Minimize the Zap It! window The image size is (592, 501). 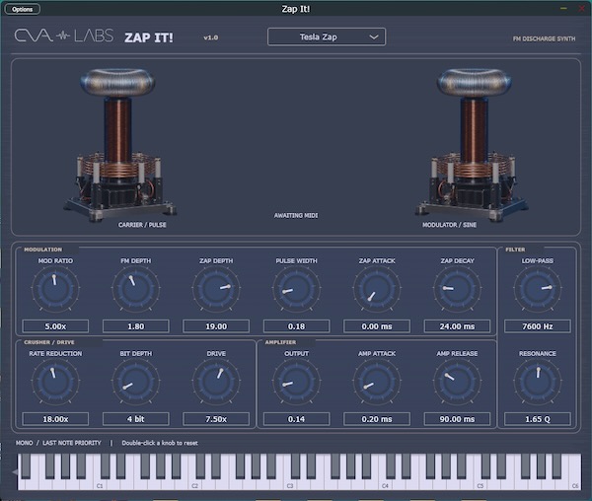pyautogui.click(x=563, y=8)
